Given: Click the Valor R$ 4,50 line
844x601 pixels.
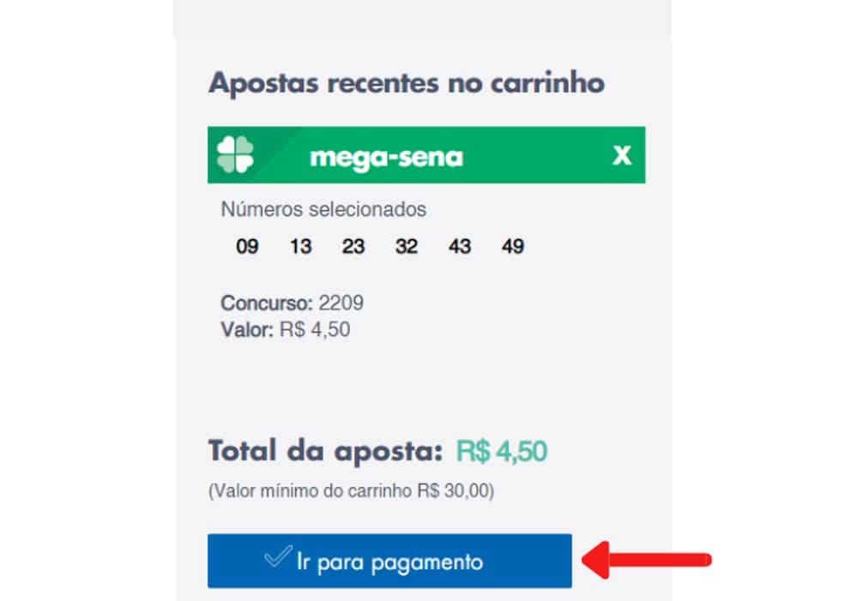Looking at the screenshot, I should pos(286,328).
